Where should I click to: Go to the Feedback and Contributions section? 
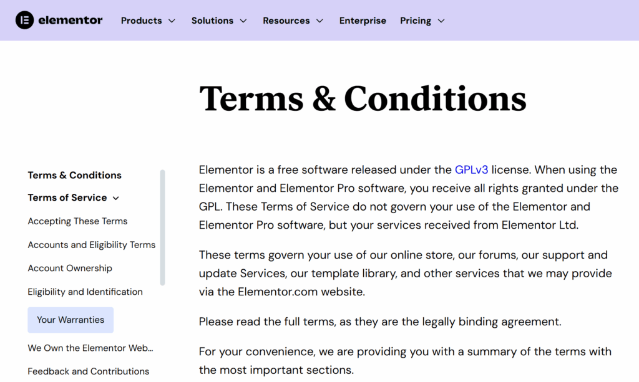click(89, 371)
